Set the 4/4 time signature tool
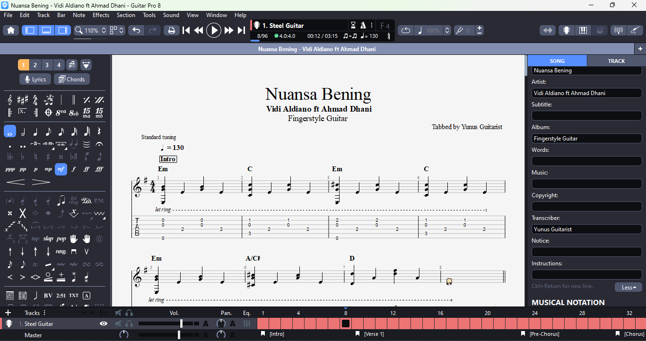Viewport: 646px width, 341px height. [35, 100]
